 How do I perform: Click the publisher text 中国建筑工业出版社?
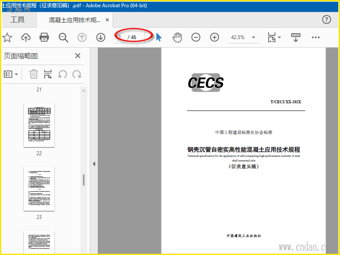click(x=244, y=236)
